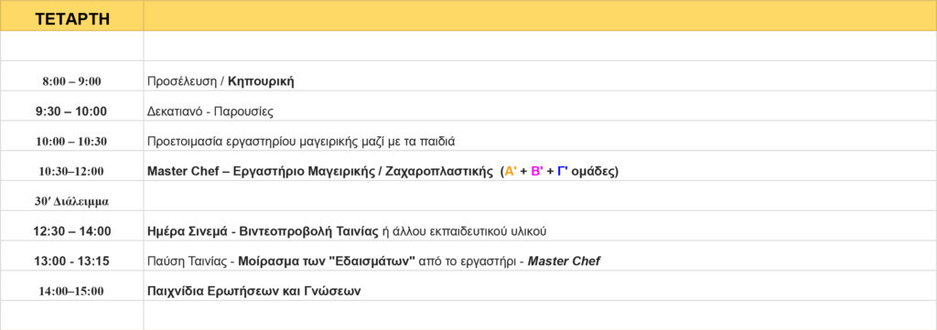Select the Δεκατιανό - Παρουσίες cell
Image resolution: width=937 pixels, height=330 pixels.
540,112
